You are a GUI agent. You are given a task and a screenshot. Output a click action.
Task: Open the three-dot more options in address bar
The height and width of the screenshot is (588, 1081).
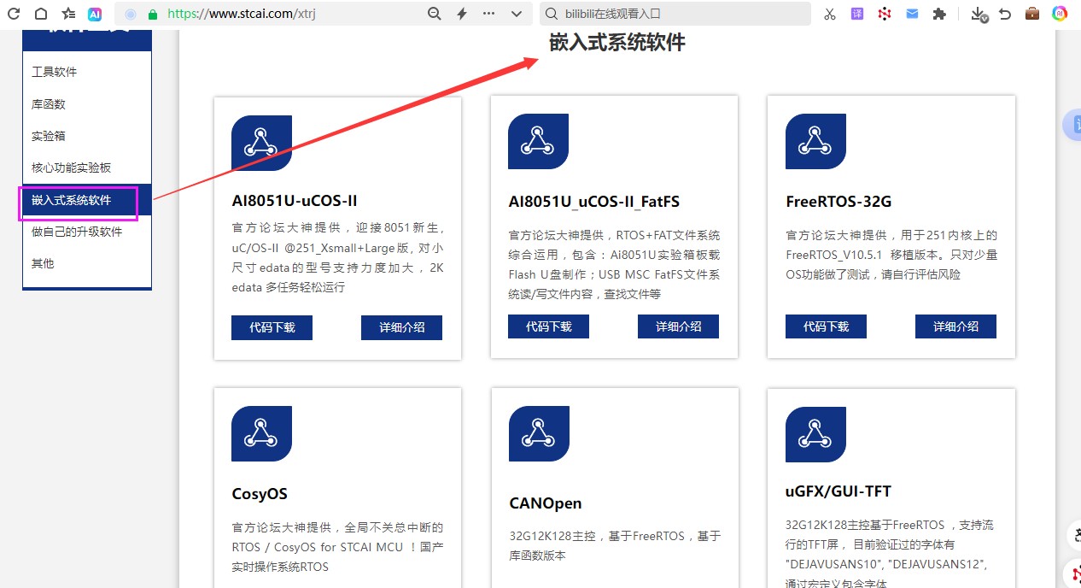[x=488, y=14]
